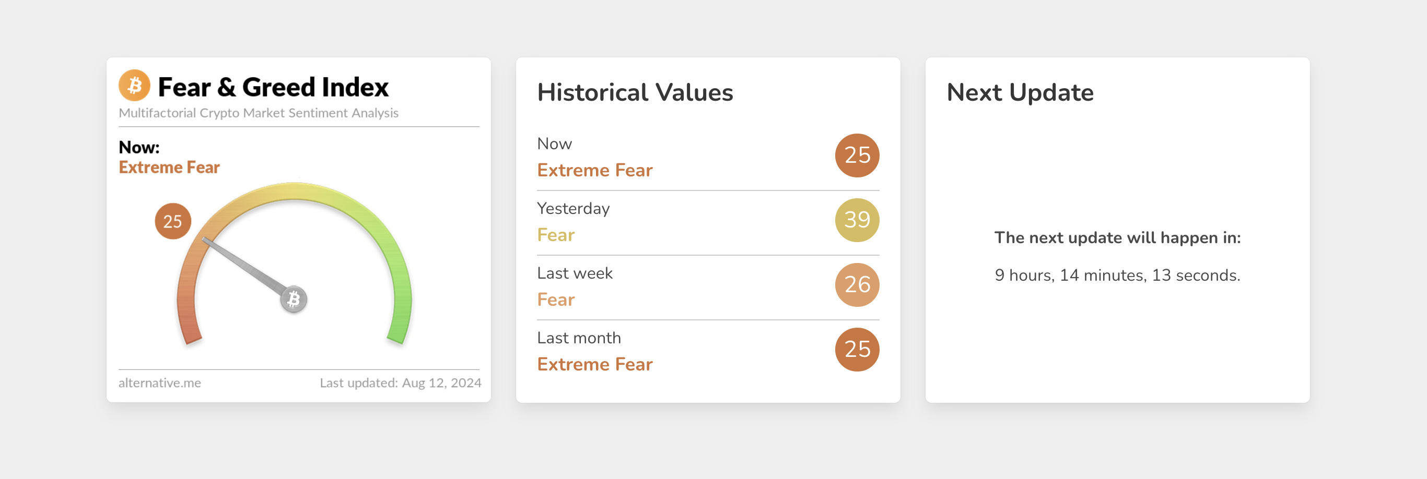Click the Historical Values heading
This screenshot has height=479, width=1427.
[635, 92]
